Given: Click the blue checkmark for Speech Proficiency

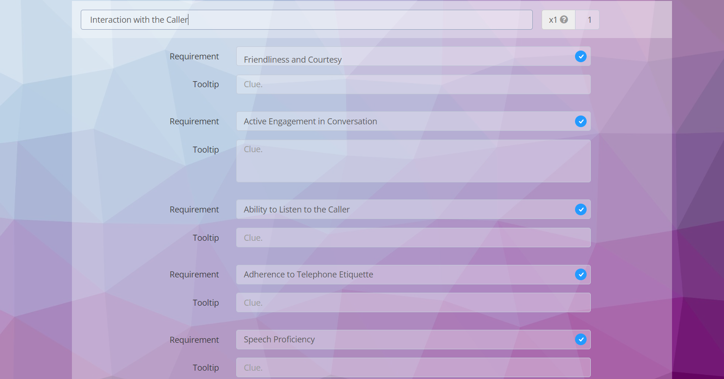Looking at the screenshot, I should pos(581,340).
